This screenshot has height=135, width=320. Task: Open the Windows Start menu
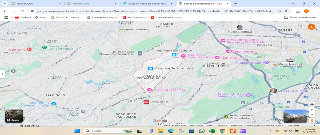click(x=77, y=131)
